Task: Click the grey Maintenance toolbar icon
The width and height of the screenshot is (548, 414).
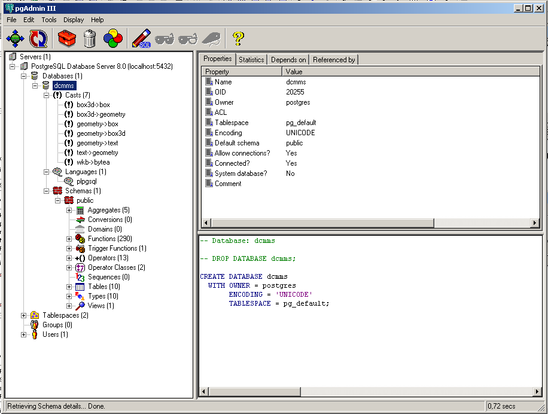Action: point(211,38)
